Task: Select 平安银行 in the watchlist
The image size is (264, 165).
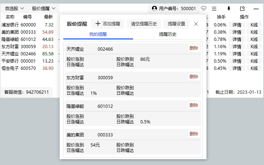Action: click(x=10, y=61)
